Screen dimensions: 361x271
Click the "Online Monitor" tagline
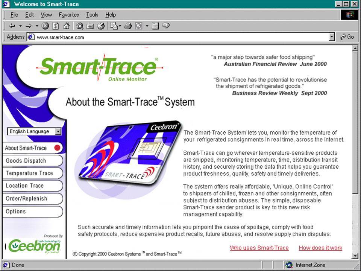[127, 79]
